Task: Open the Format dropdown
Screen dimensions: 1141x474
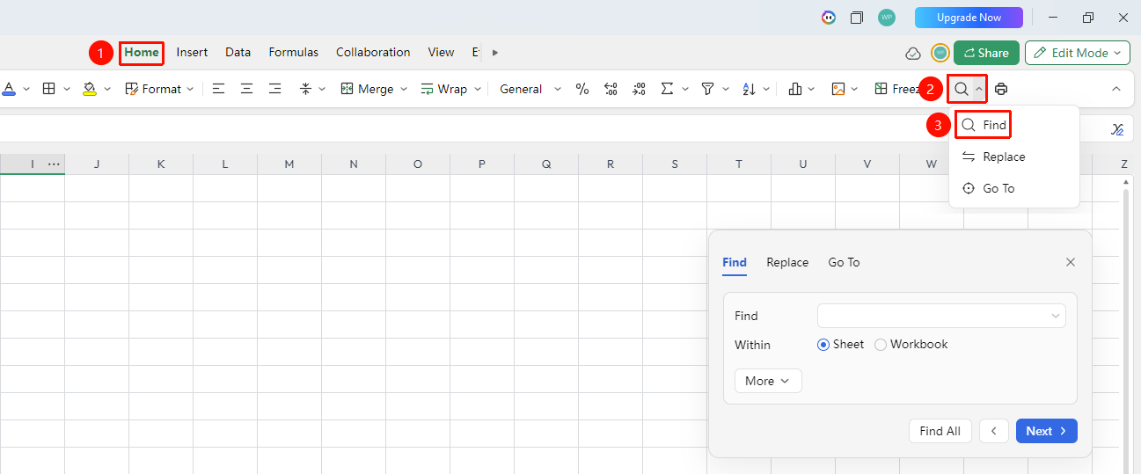Action: click(x=159, y=89)
